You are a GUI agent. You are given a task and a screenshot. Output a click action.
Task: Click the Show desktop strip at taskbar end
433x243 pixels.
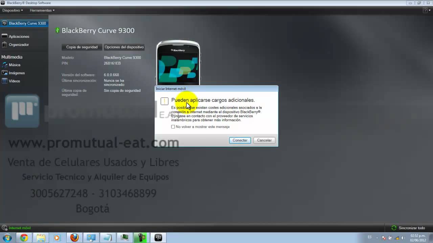[431, 238]
